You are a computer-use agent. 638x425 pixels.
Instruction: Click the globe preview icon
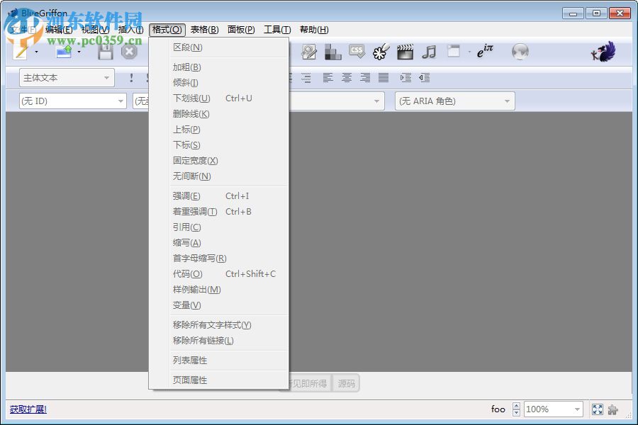(520, 51)
